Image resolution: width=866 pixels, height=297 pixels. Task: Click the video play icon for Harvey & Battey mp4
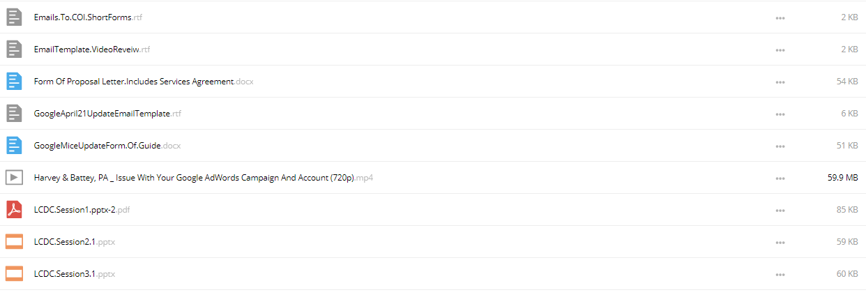14,178
